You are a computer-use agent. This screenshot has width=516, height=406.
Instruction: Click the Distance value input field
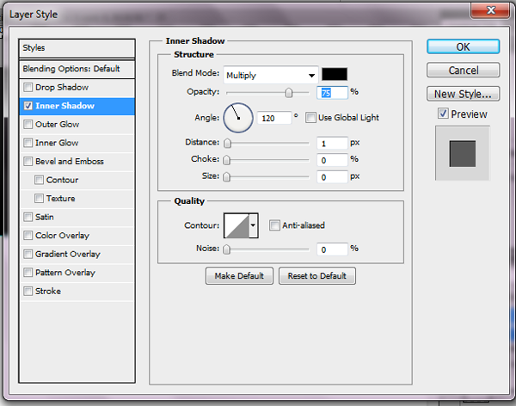(331, 143)
